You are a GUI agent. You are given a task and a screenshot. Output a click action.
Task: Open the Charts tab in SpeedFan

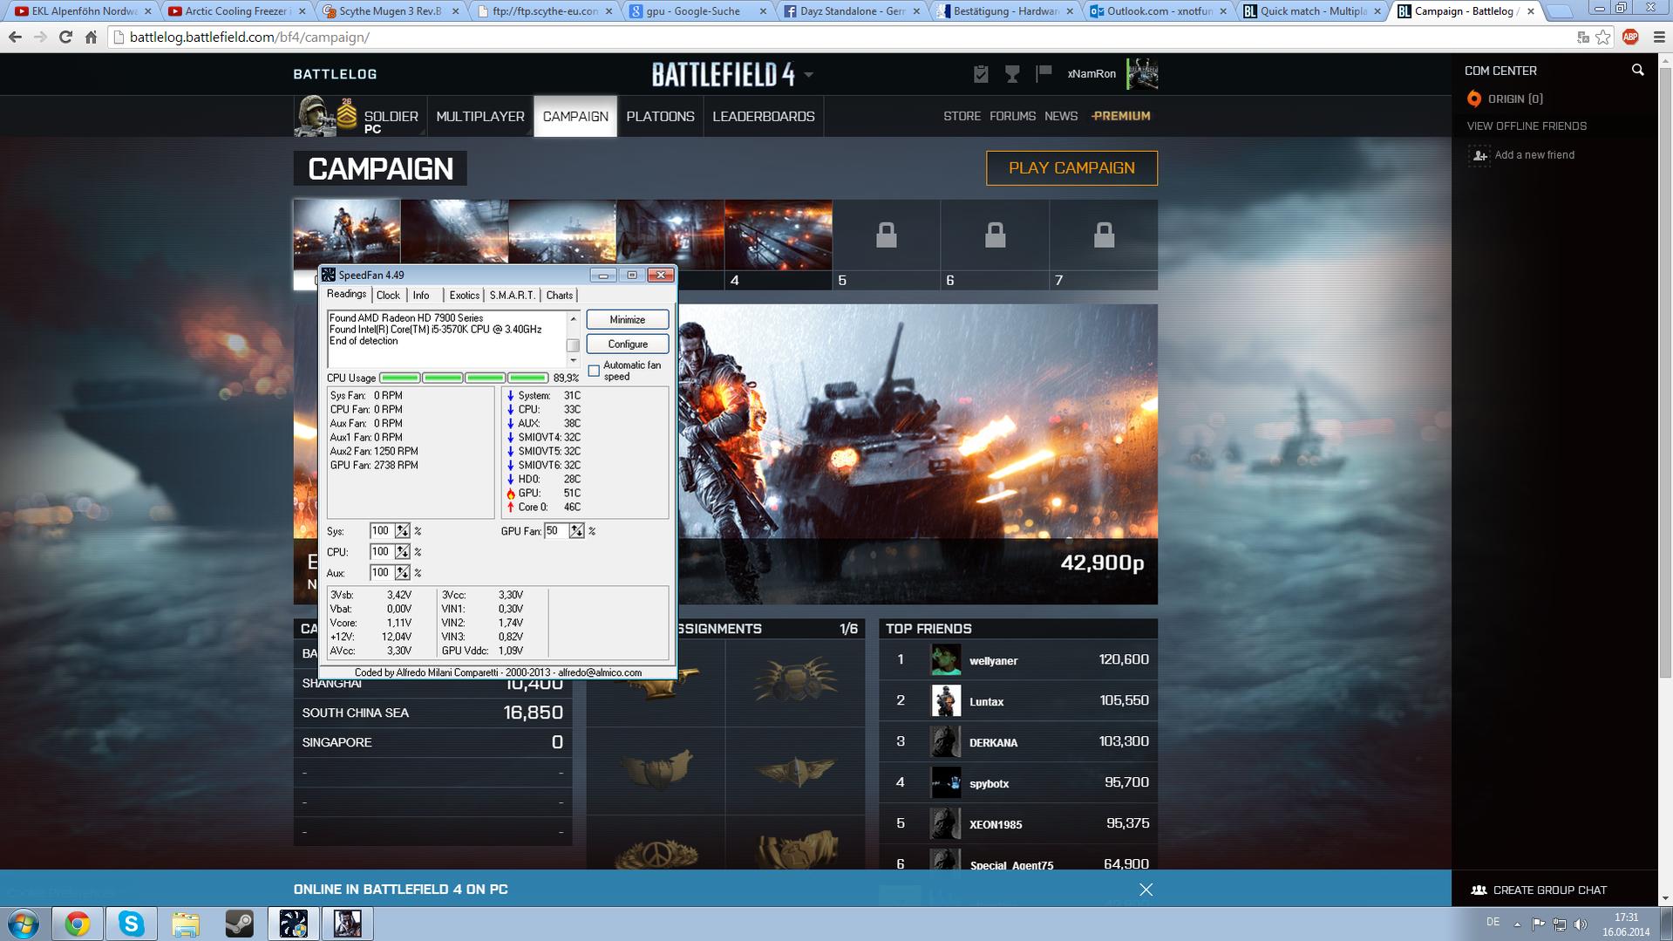point(560,296)
